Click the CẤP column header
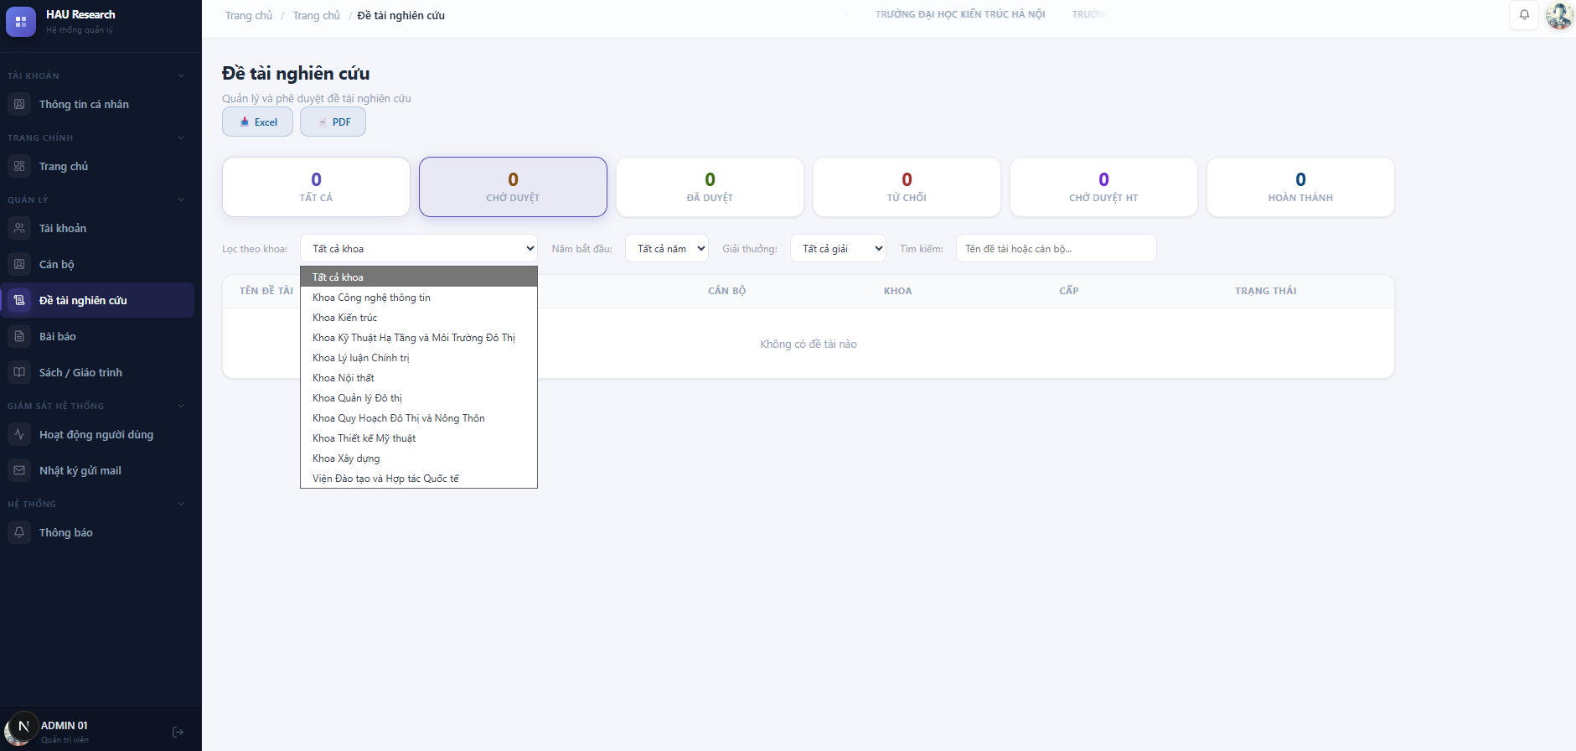The width and height of the screenshot is (1576, 751). coord(1068,291)
